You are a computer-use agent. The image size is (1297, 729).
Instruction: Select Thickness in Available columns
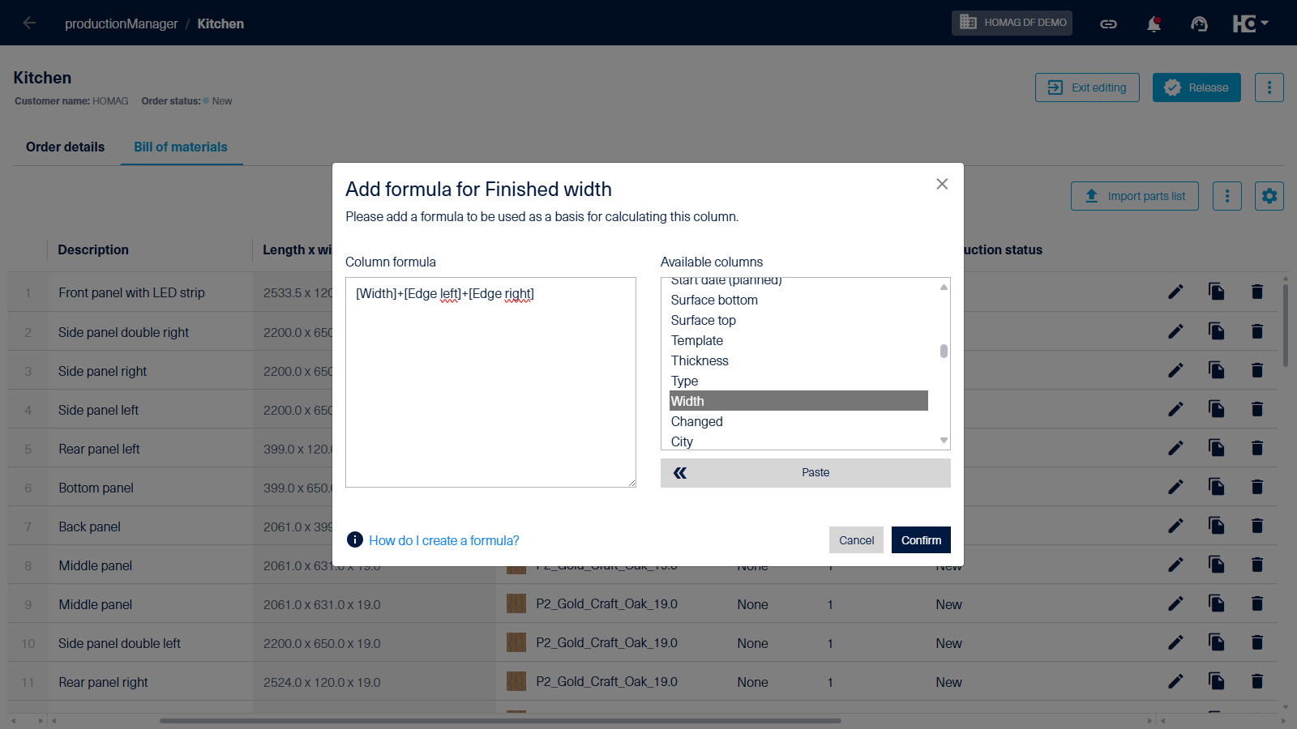pyautogui.click(x=798, y=360)
